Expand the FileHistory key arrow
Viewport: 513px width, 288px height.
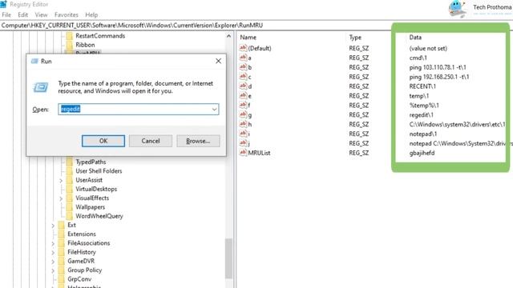53,253
